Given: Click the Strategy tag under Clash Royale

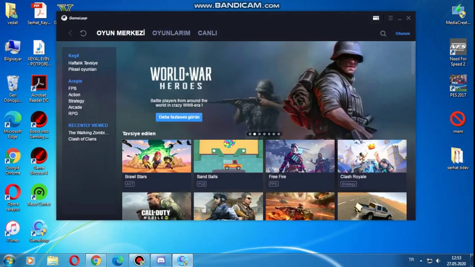Looking at the screenshot, I should tap(348, 184).
